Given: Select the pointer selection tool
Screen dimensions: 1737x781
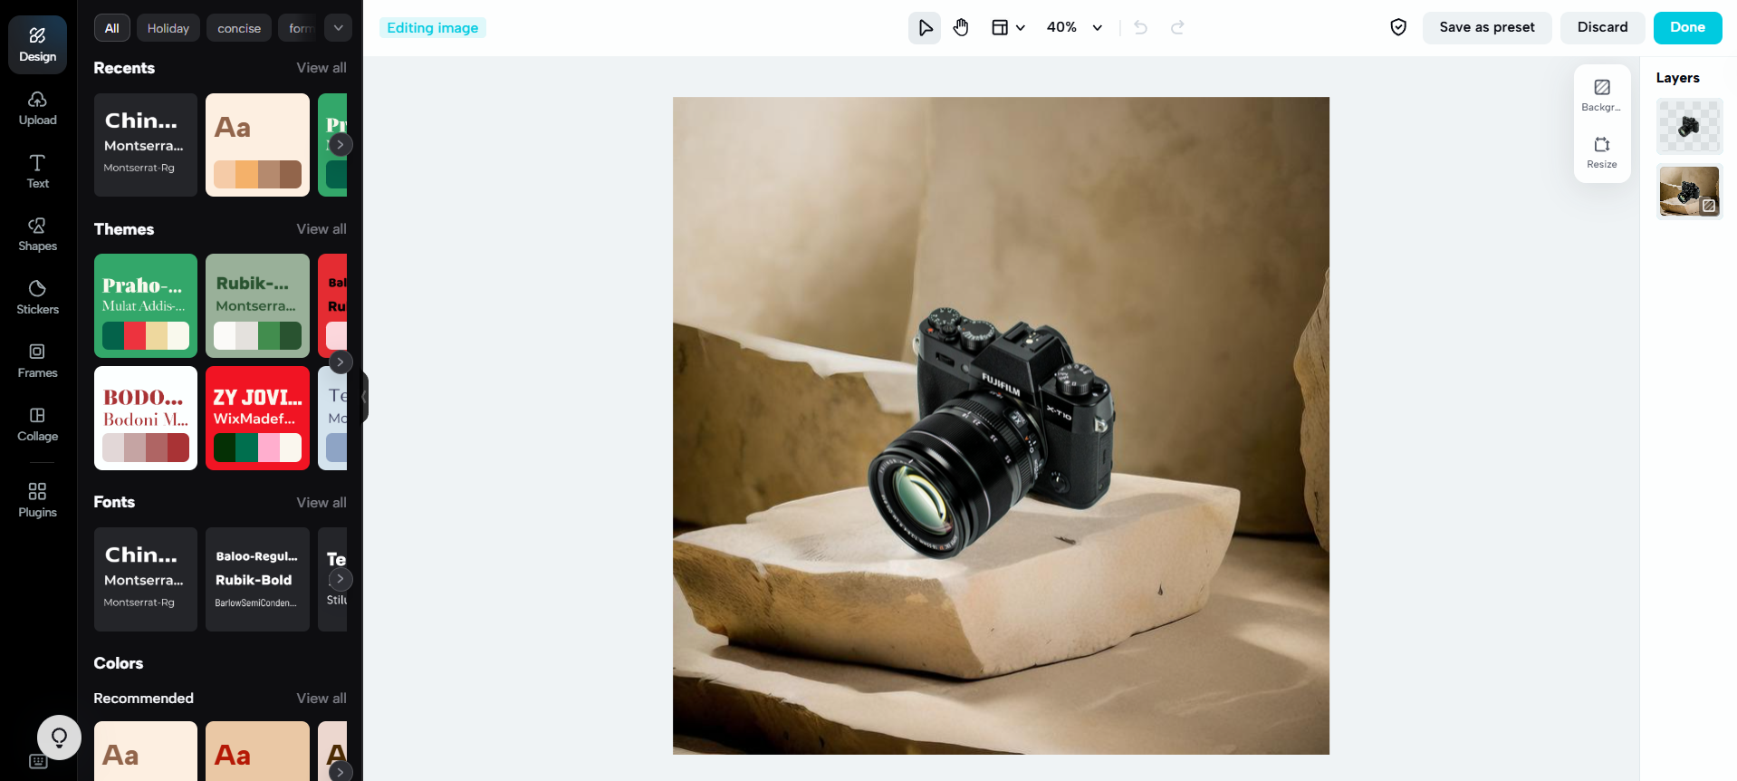Looking at the screenshot, I should pyautogui.click(x=925, y=28).
